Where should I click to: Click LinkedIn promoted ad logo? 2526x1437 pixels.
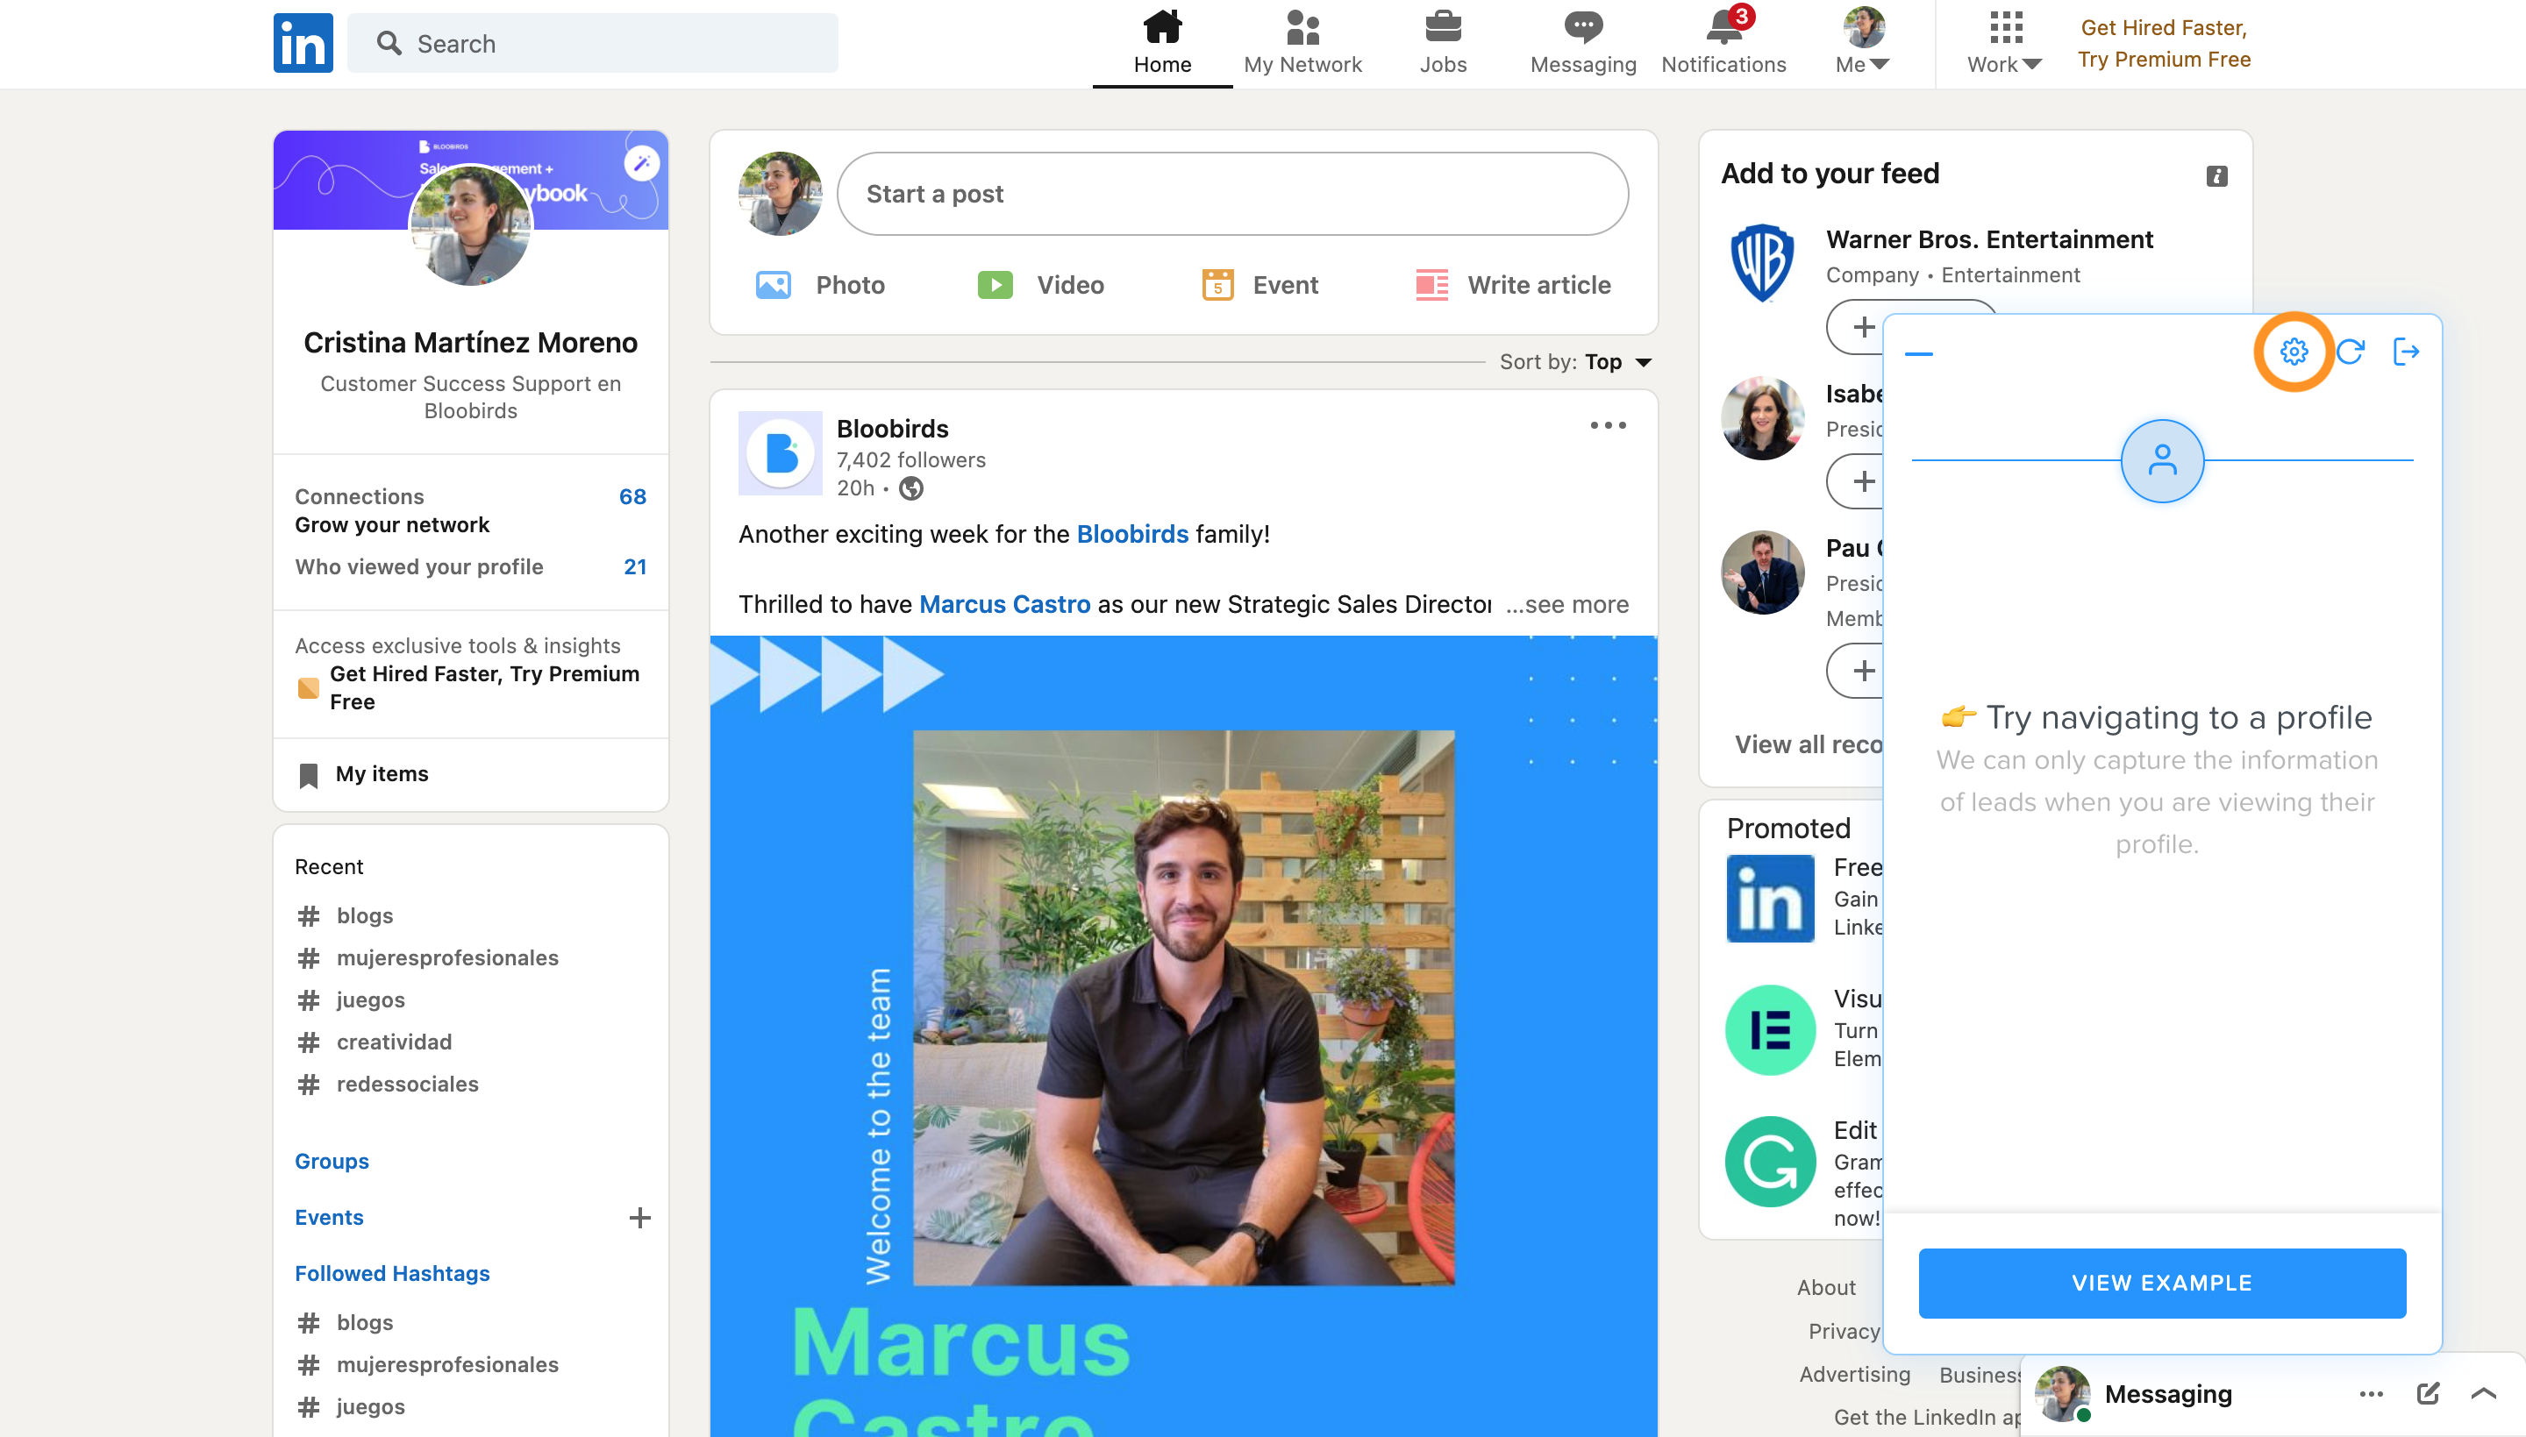click(1769, 898)
